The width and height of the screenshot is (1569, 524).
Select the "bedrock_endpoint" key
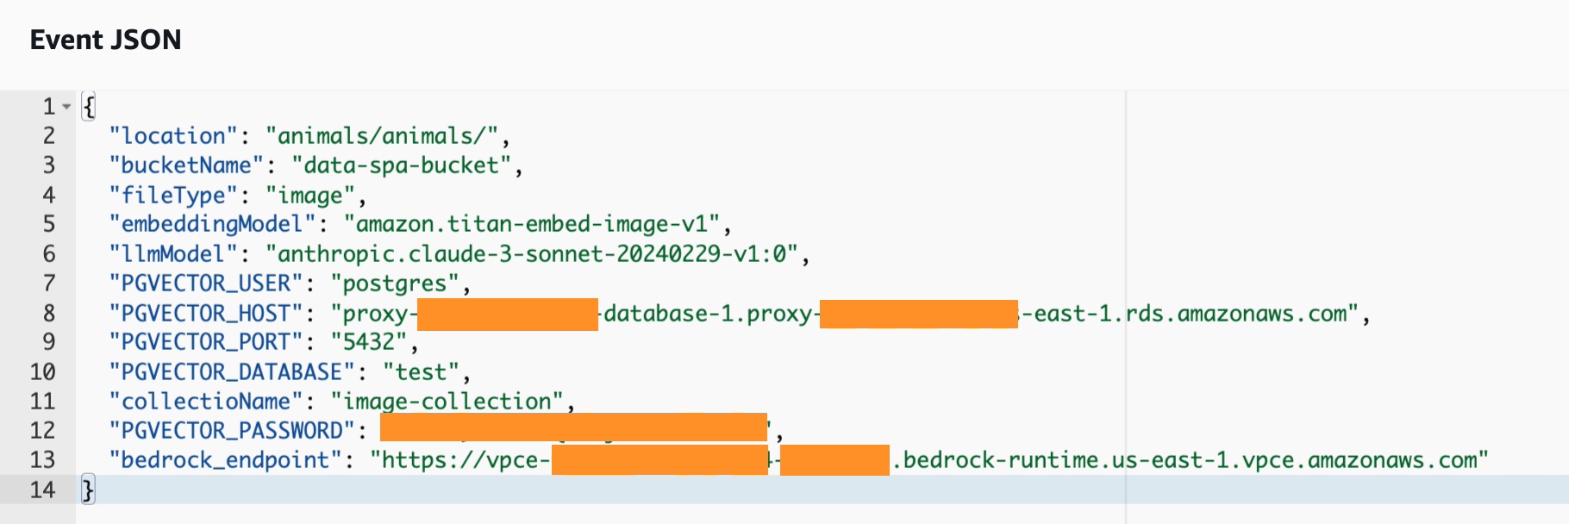[225, 460]
